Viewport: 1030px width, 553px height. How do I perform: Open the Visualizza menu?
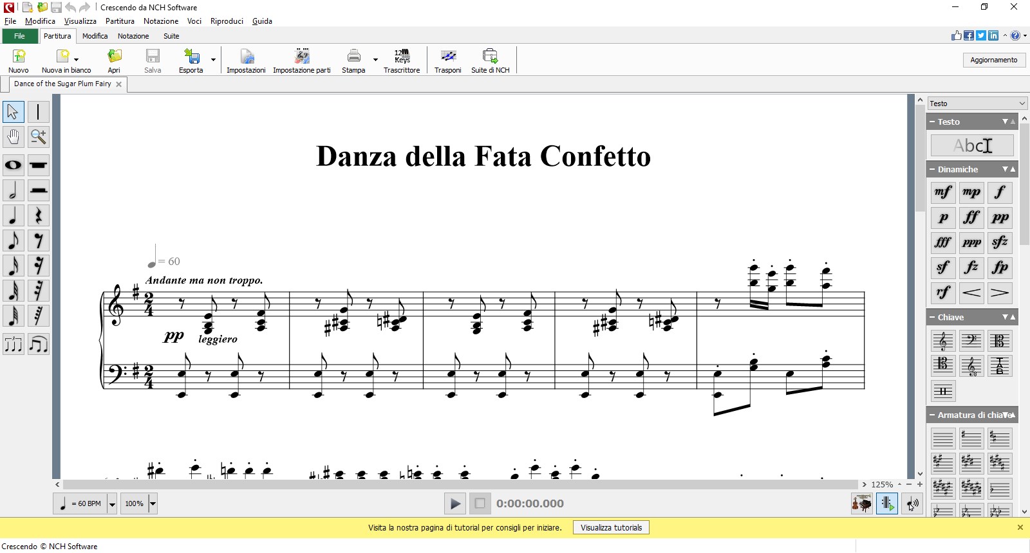[80, 21]
